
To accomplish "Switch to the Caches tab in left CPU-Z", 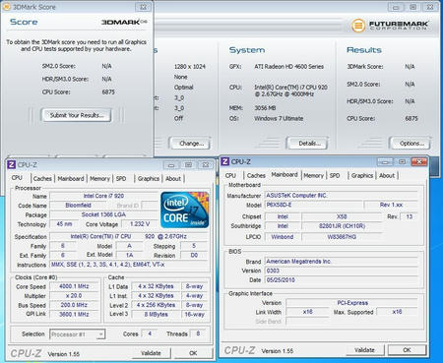I will point(42,179).
